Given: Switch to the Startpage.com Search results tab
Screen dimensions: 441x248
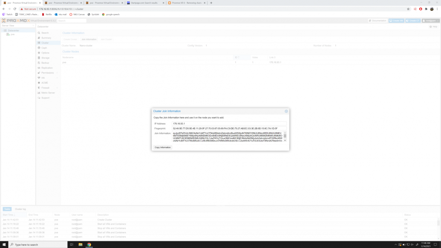Looking at the screenshot, I should (145, 3).
